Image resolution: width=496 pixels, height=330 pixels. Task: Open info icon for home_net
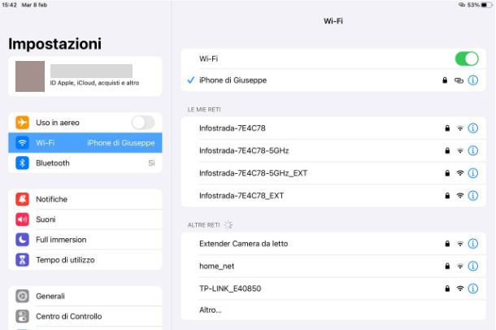[x=473, y=266]
